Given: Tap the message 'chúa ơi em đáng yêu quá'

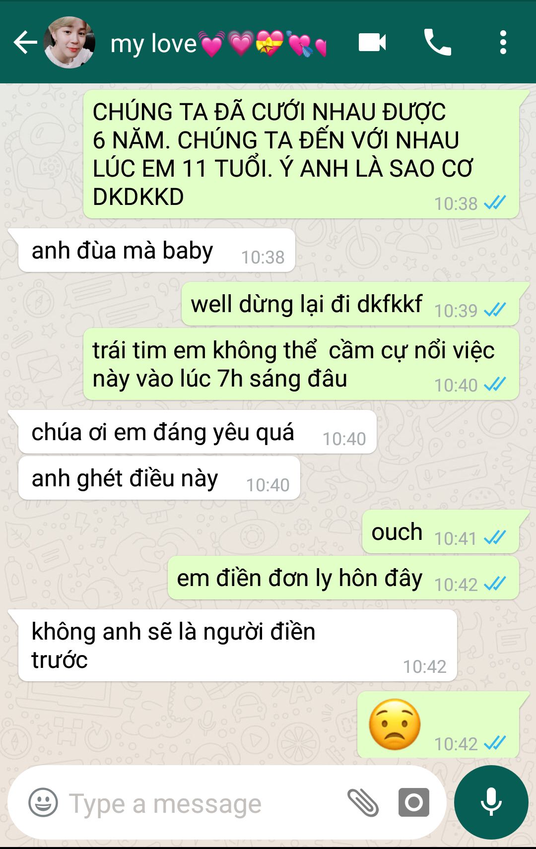Looking at the screenshot, I should [197, 432].
